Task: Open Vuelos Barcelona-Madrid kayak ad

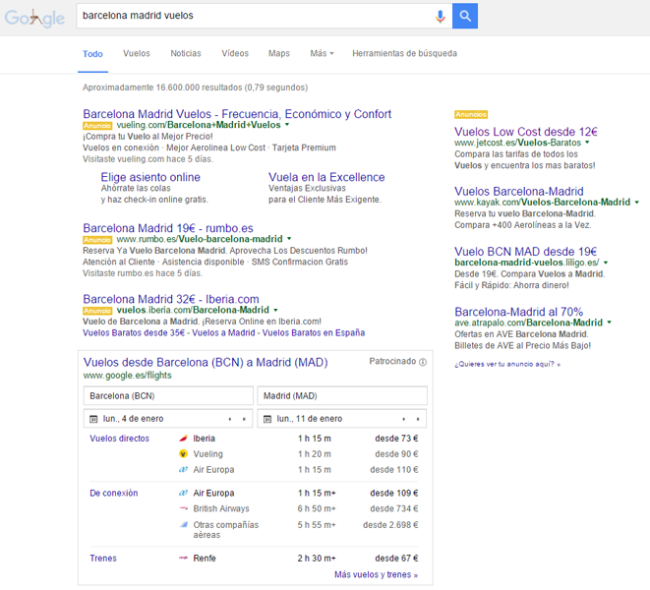Action: (519, 191)
